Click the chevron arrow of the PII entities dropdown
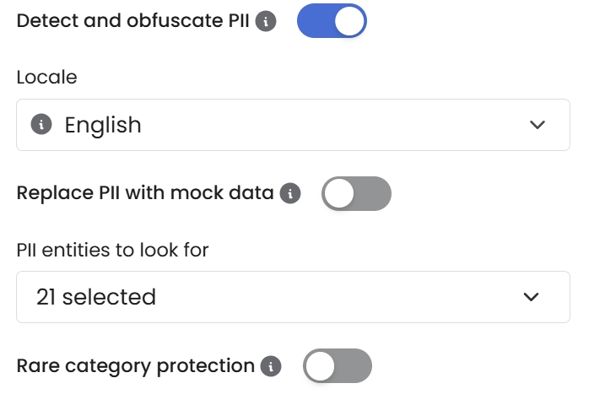 click(531, 297)
